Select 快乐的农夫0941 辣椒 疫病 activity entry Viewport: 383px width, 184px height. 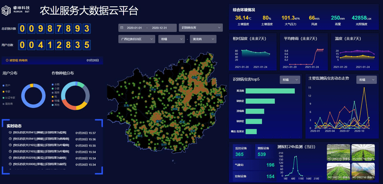[x=52, y=133]
